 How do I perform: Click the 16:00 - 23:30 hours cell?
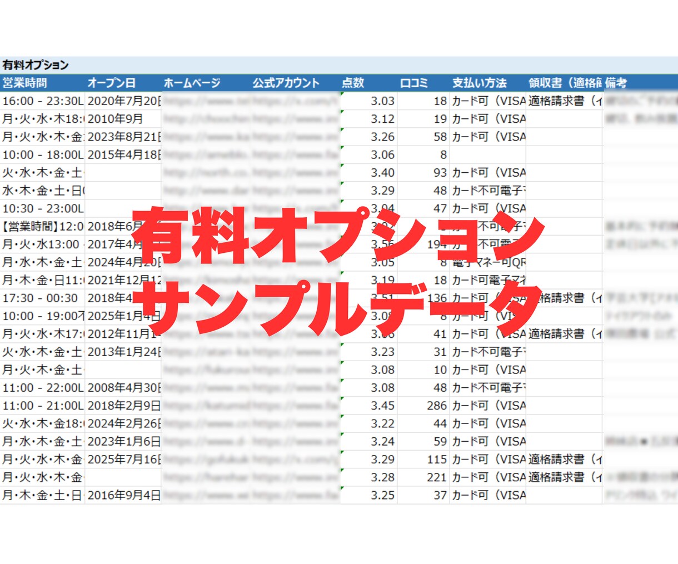click(42, 101)
